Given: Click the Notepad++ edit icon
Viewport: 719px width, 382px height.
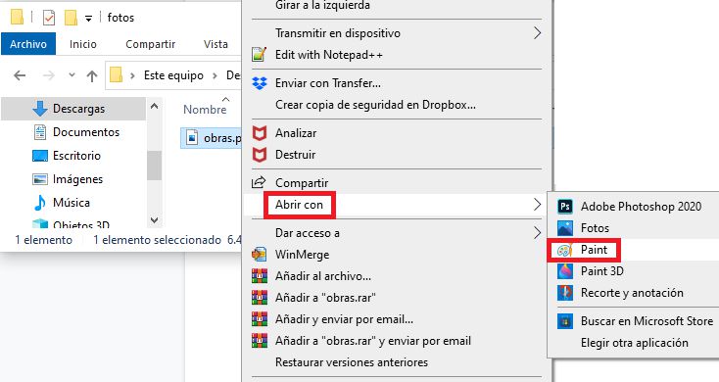Looking at the screenshot, I should click(x=260, y=55).
